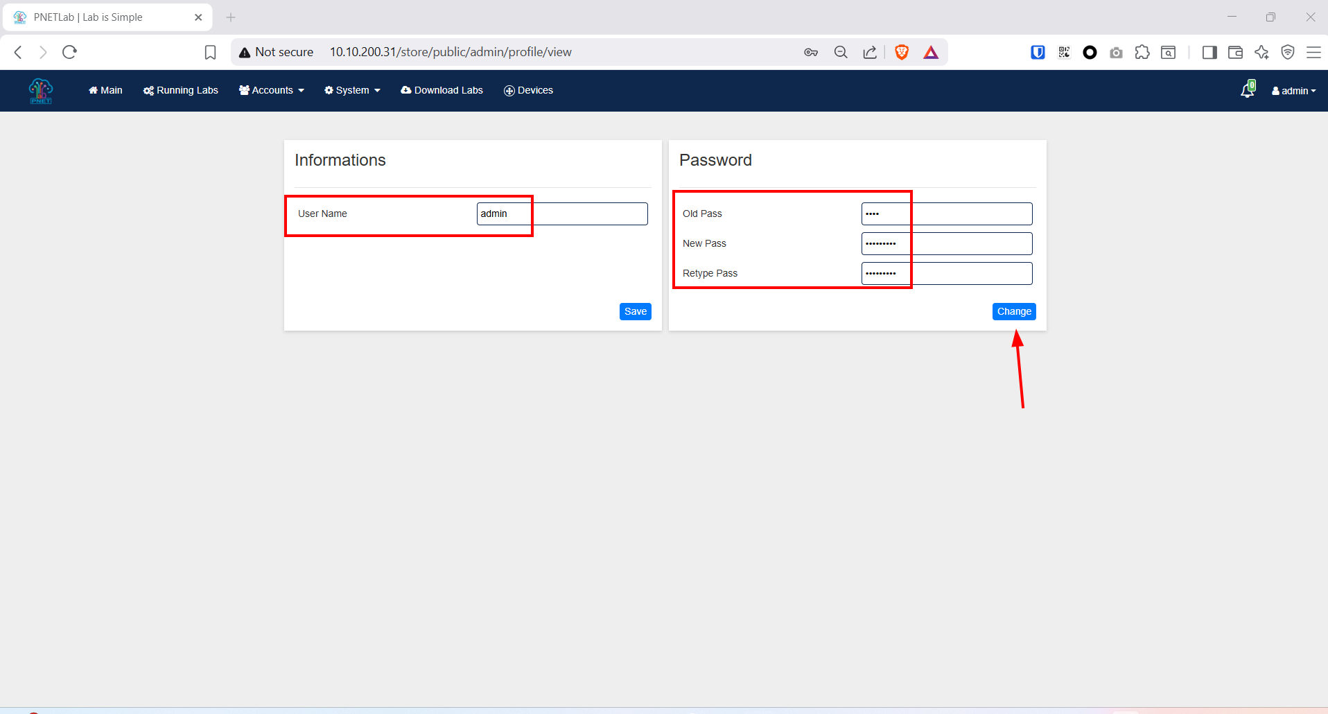Click the black circle extension icon
Image resolution: width=1328 pixels, height=714 pixels.
[1090, 53]
